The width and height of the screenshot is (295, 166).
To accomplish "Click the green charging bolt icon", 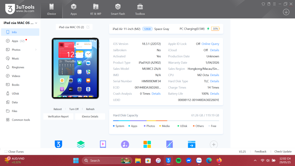I will click(x=208, y=29).
